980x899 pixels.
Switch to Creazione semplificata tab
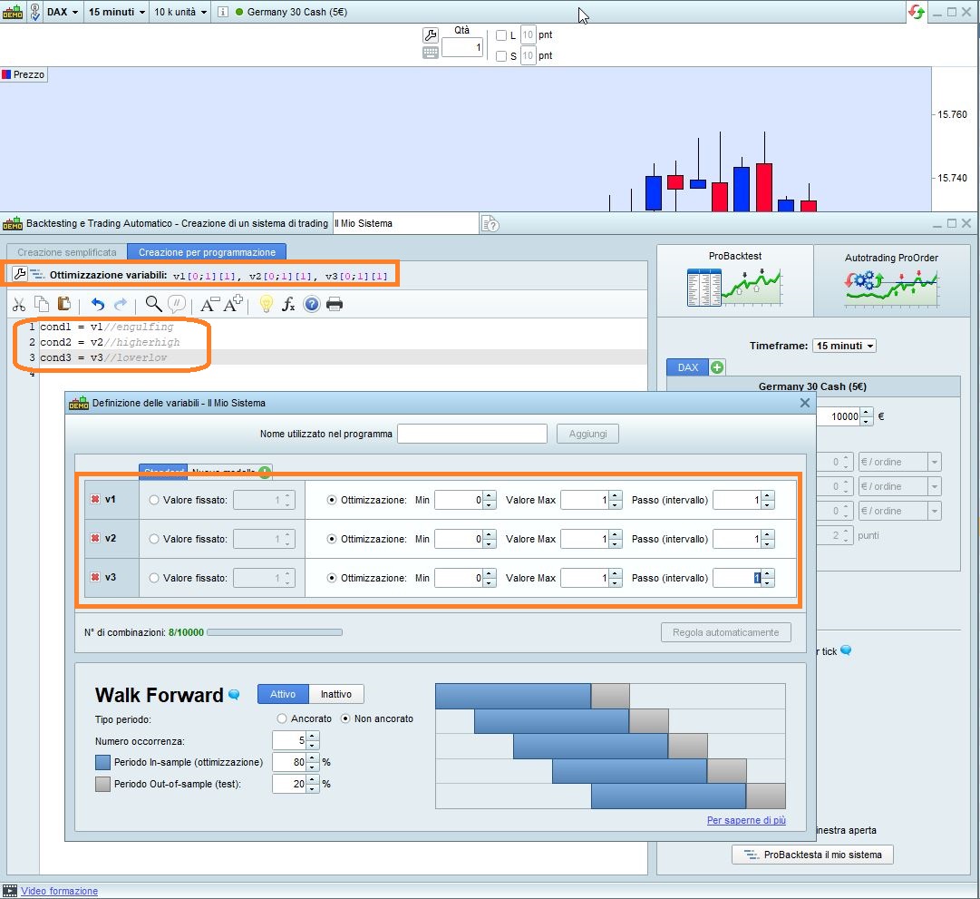coord(67,252)
